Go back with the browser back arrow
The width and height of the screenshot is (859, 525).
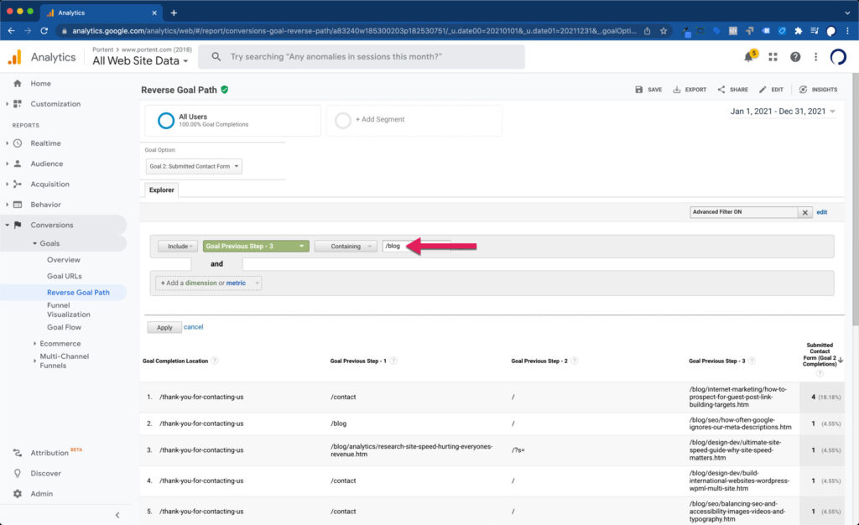[12, 31]
